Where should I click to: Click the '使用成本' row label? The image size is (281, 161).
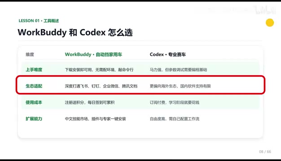tap(34, 102)
